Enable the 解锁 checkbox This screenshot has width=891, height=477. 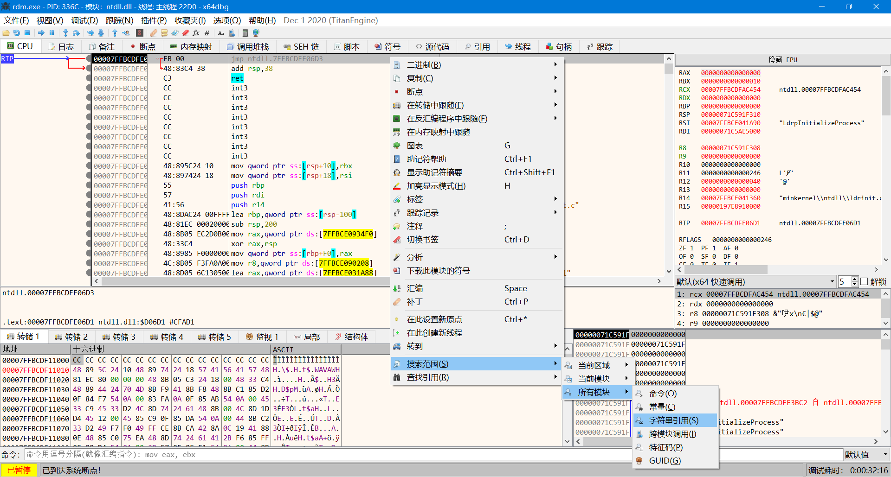click(864, 282)
